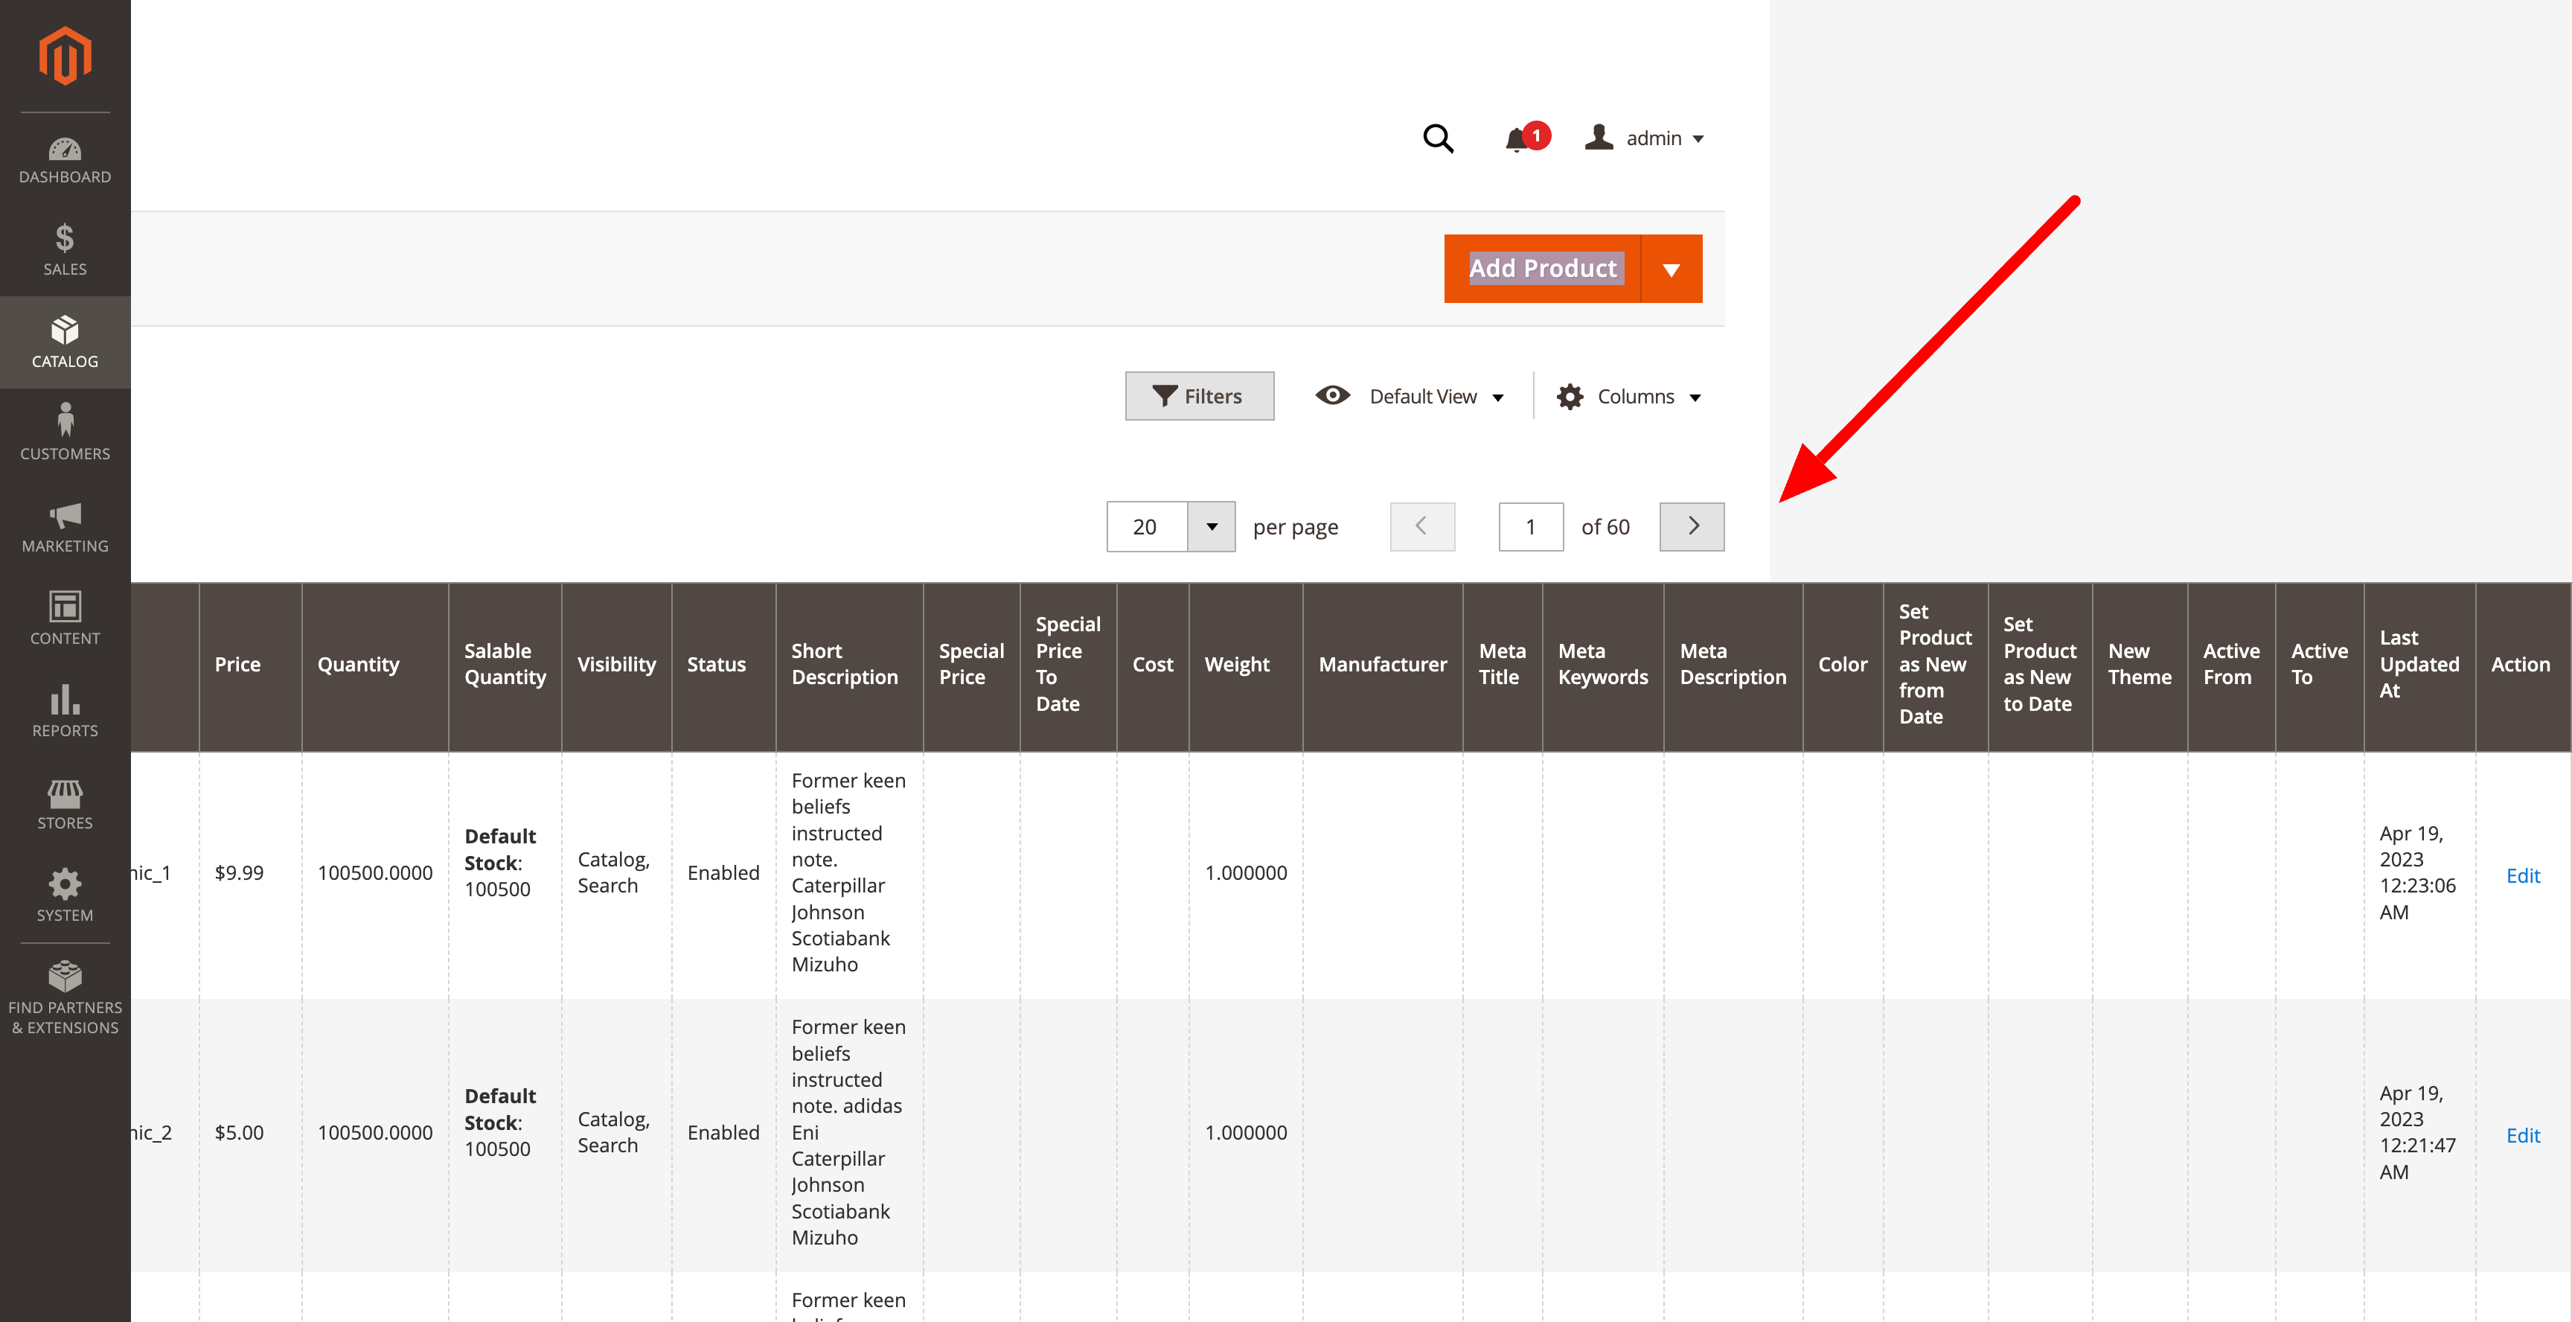Screen dimensions: 2572x1322
Task: Edit the product priced $9.99
Action: point(2523,875)
